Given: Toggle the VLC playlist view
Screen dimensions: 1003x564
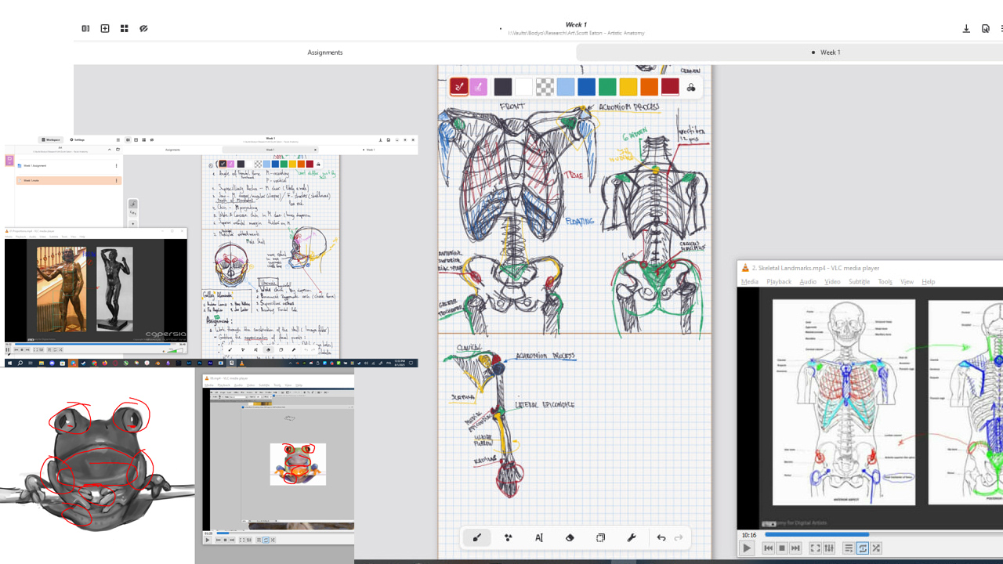Looking at the screenshot, I should click(849, 548).
